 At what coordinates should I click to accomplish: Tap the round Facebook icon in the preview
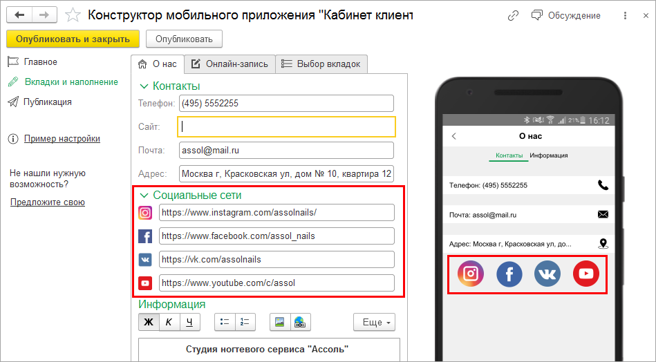pos(509,274)
